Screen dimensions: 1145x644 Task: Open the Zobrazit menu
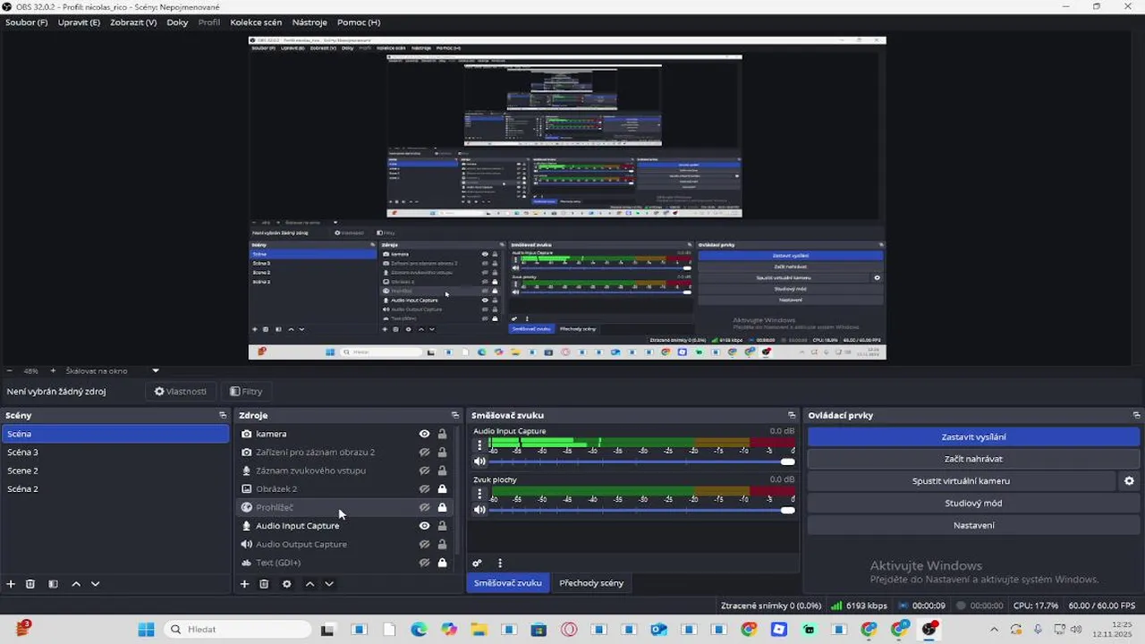pyautogui.click(x=133, y=22)
